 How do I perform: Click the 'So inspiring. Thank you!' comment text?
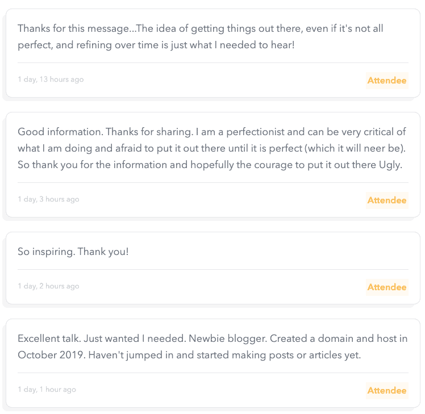73,251
